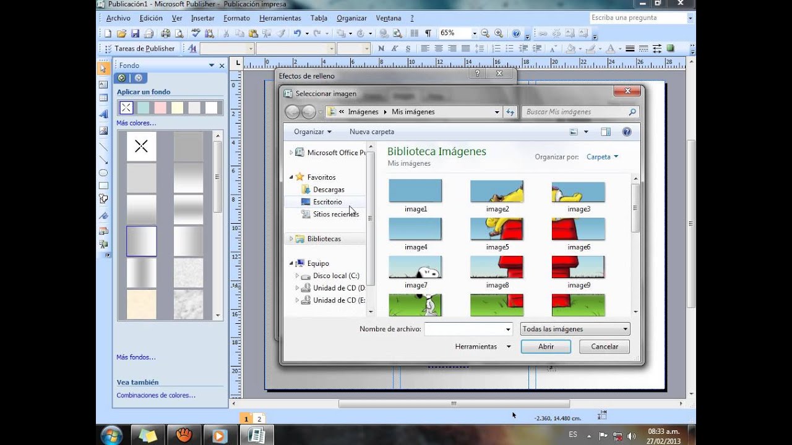This screenshot has width=792, height=445.
Task: Select the Arrow line tool
Action: click(103, 160)
